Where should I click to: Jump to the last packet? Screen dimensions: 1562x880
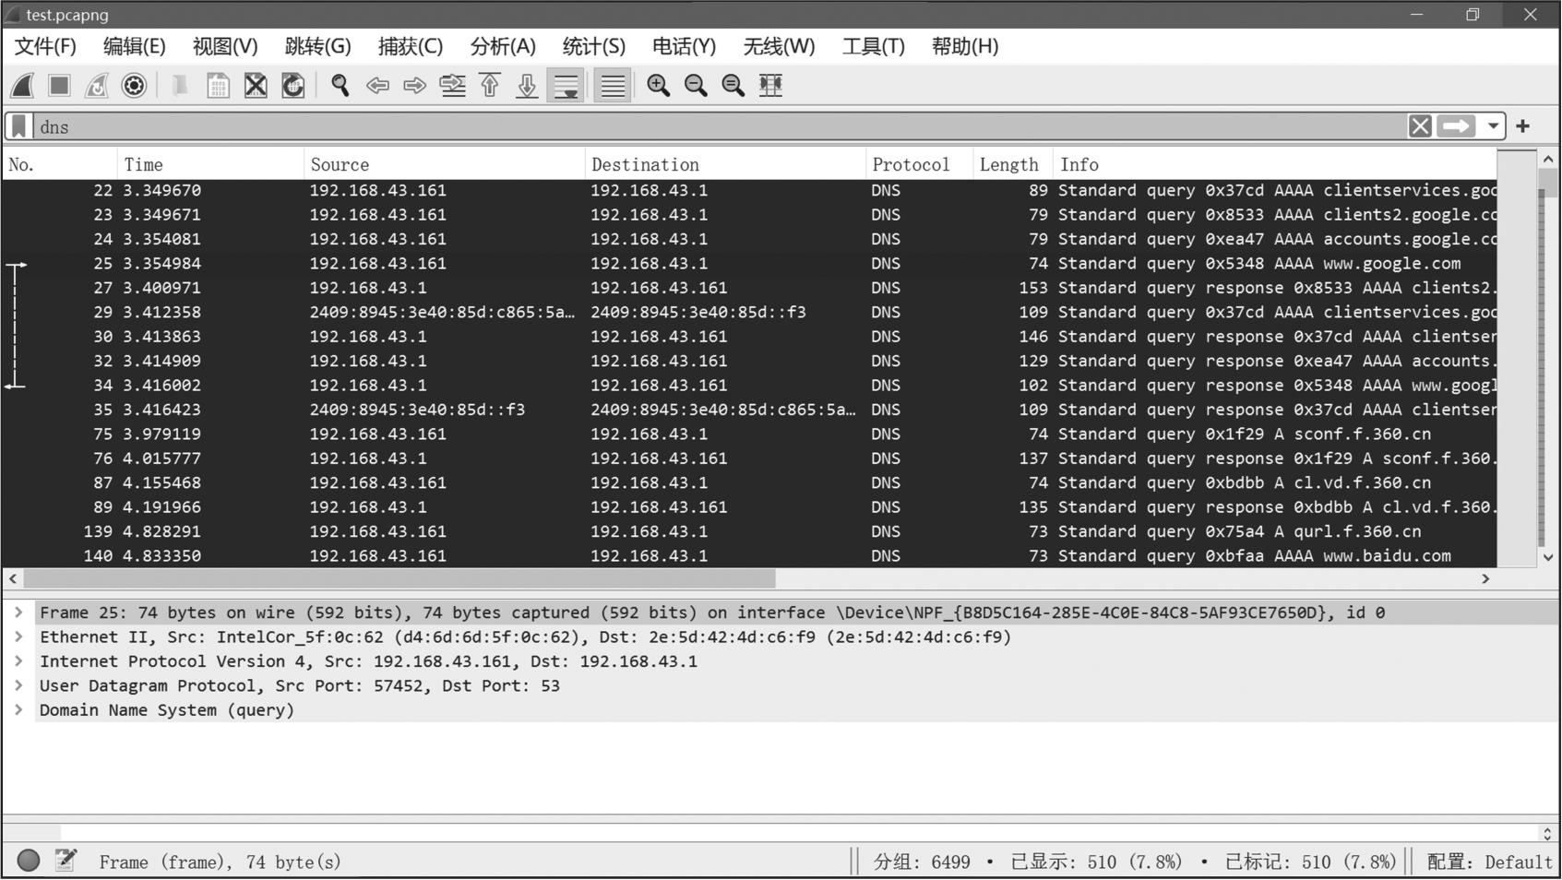click(x=527, y=86)
